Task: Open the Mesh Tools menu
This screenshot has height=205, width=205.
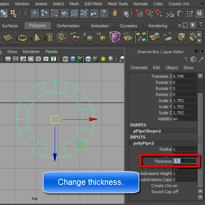Action: (118, 4)
